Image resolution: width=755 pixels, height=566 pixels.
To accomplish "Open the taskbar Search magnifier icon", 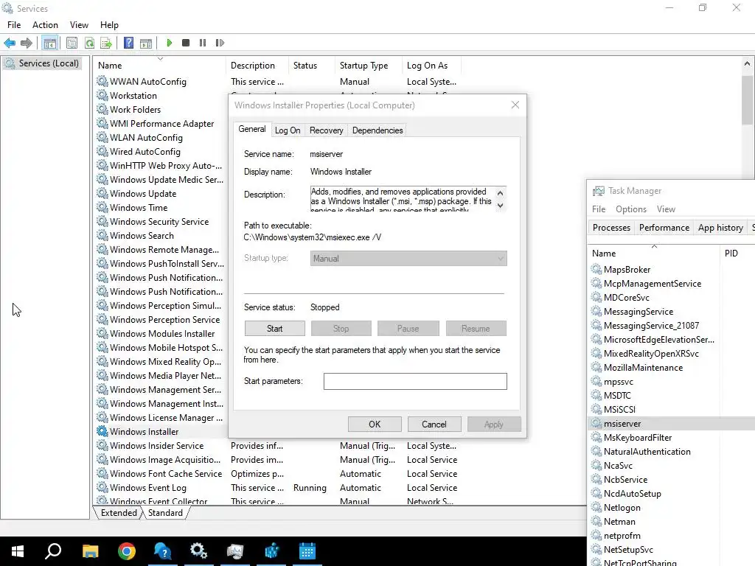I will [53, 551].
